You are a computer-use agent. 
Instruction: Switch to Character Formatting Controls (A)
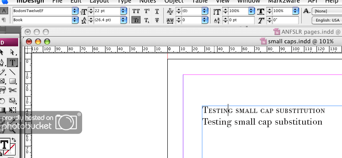(x=4, y=10)
